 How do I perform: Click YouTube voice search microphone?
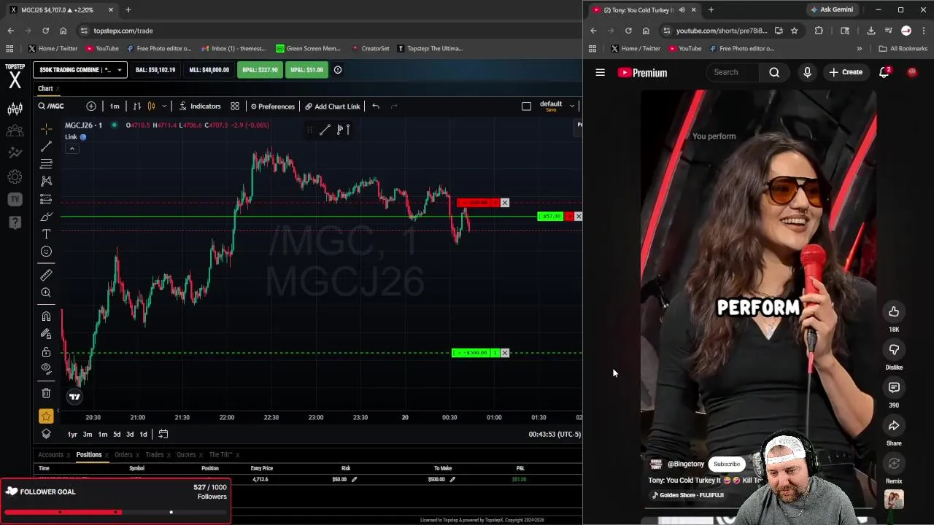[x=807, y=72]
